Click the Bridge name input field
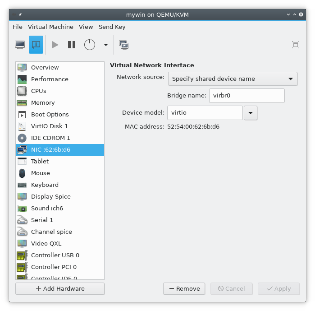 pyautogui.click(x=247, y=96)
